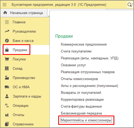Go to the Отчеты section
The width and height of the screenshot is (134, 128).
coord(18,115)
